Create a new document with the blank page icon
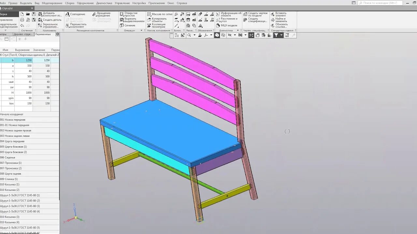This screenshot has height=234, width=417. coord(22,14)
